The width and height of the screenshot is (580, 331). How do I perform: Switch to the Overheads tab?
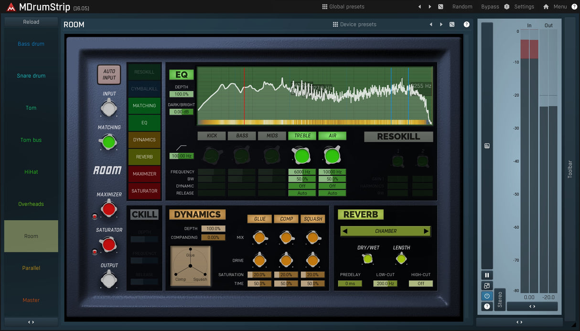[x=31, y=204]
